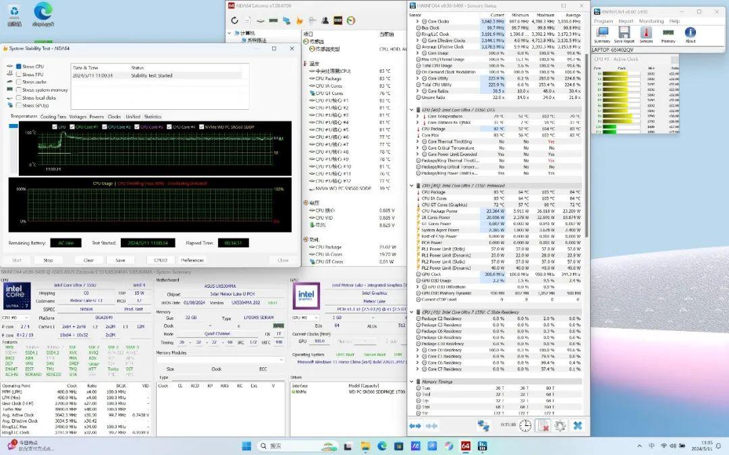Click the Preferences button

(x=192, y=260)
